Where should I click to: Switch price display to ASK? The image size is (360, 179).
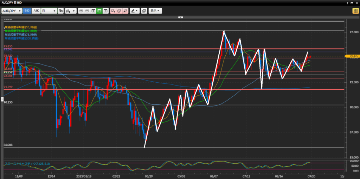pyautogui.click(x=36, y=11)
